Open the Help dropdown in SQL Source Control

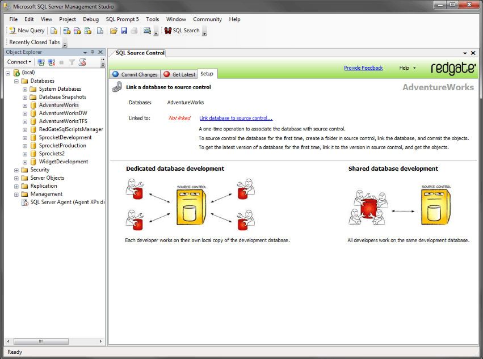pyautogui.click(x=408, y=67)
